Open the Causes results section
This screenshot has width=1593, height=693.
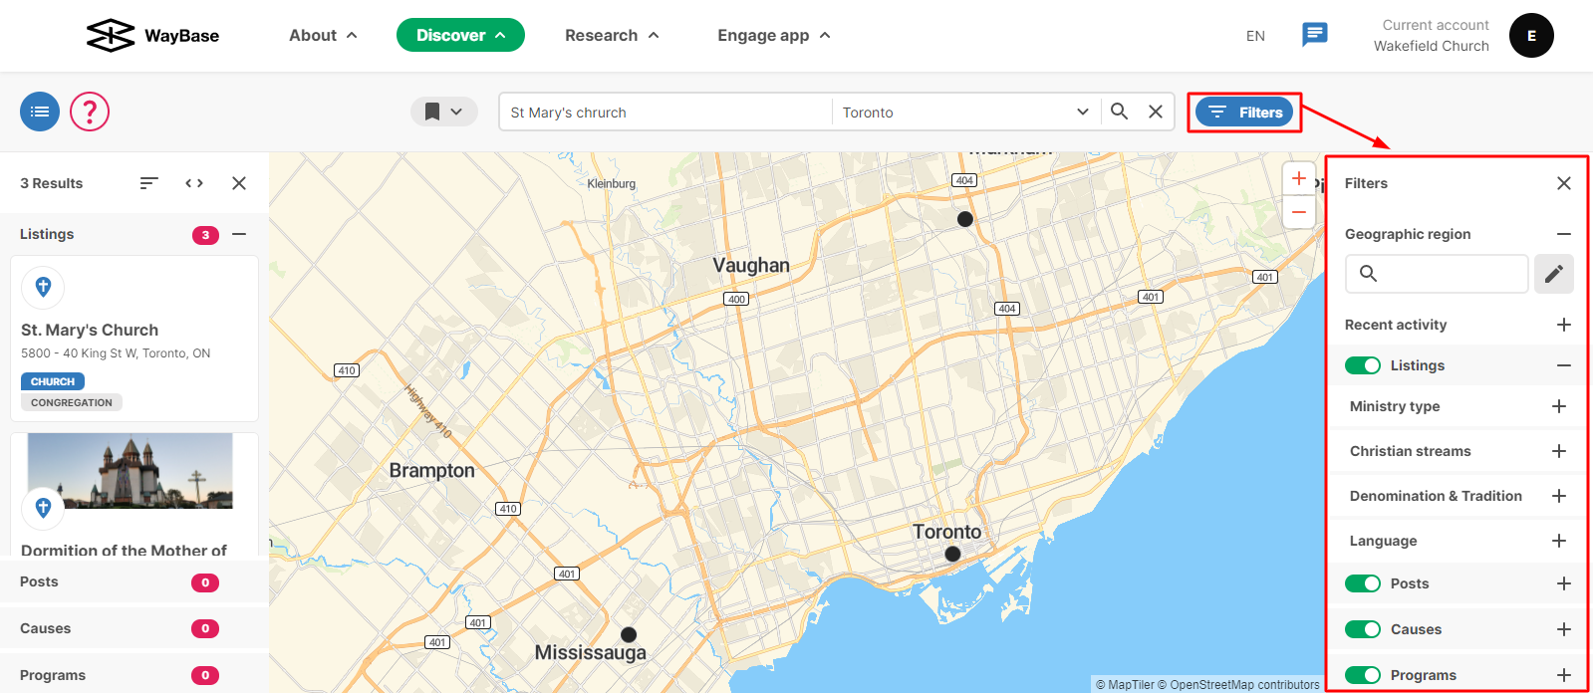(134, 628)
